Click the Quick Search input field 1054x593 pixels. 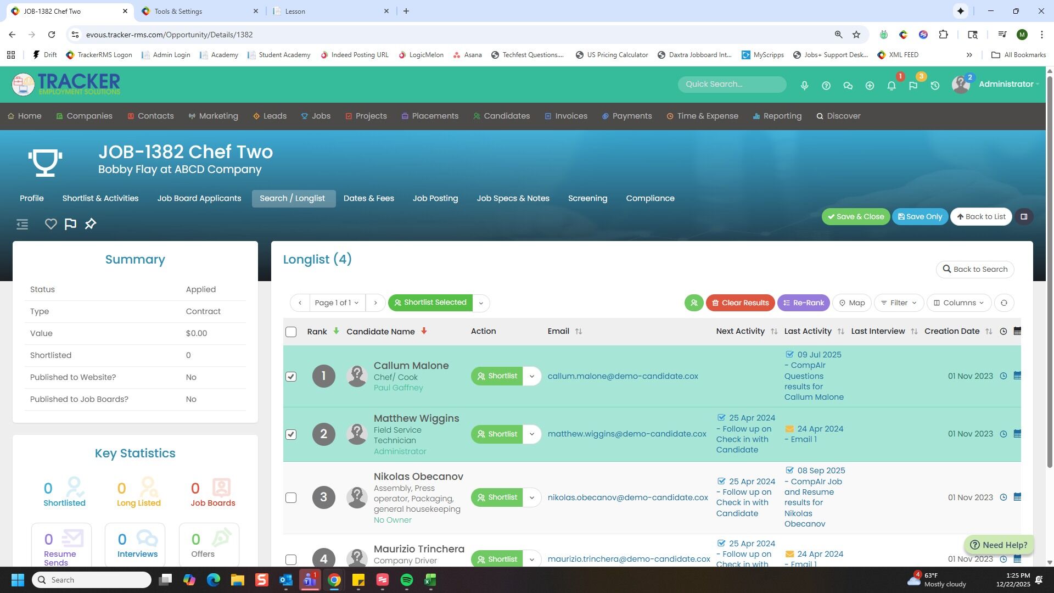(731, 84)
